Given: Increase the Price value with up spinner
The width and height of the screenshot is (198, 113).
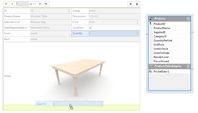Looking at the screenshot, I should (137, 21).
